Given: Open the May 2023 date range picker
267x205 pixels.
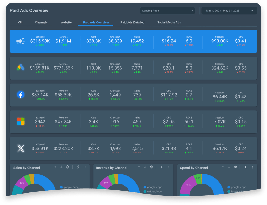Looking at the screenshot, I should click(229, 10).
